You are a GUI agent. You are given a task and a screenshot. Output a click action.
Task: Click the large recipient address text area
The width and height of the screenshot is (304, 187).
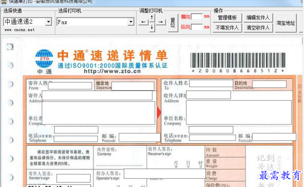click(x=238, y=112)
